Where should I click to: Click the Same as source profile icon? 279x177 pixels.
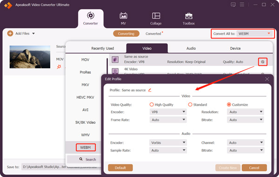115,59
